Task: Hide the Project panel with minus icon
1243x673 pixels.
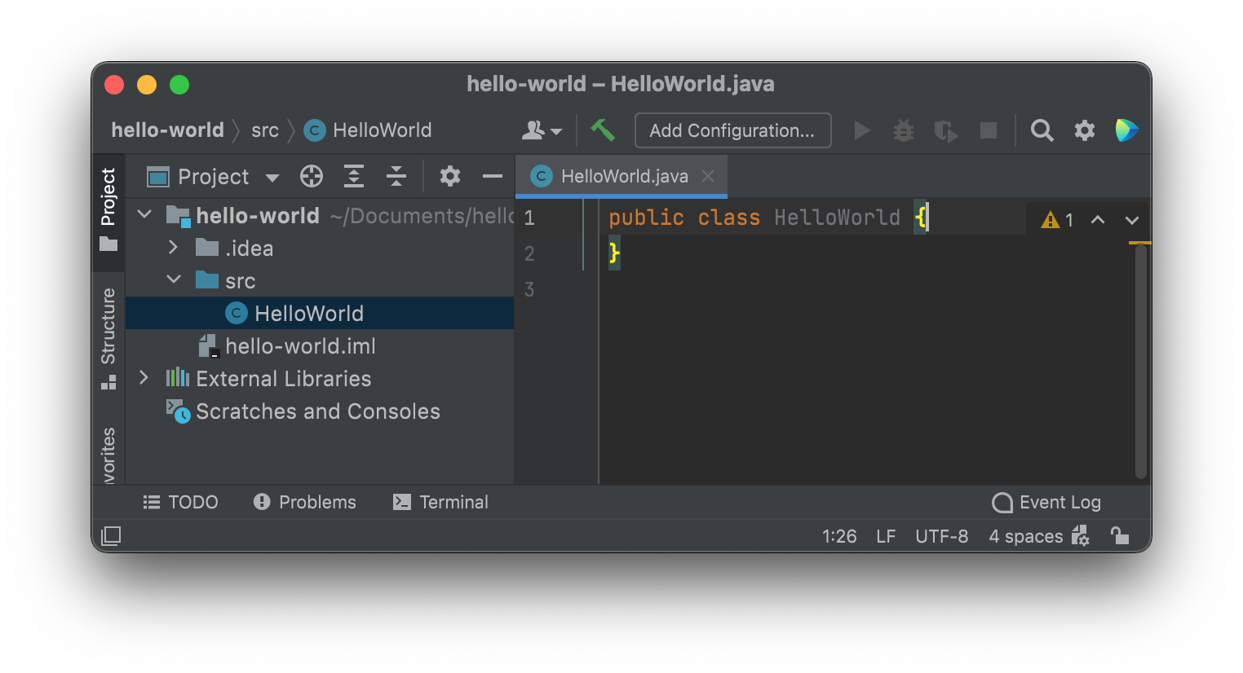Action: [493, 176]
